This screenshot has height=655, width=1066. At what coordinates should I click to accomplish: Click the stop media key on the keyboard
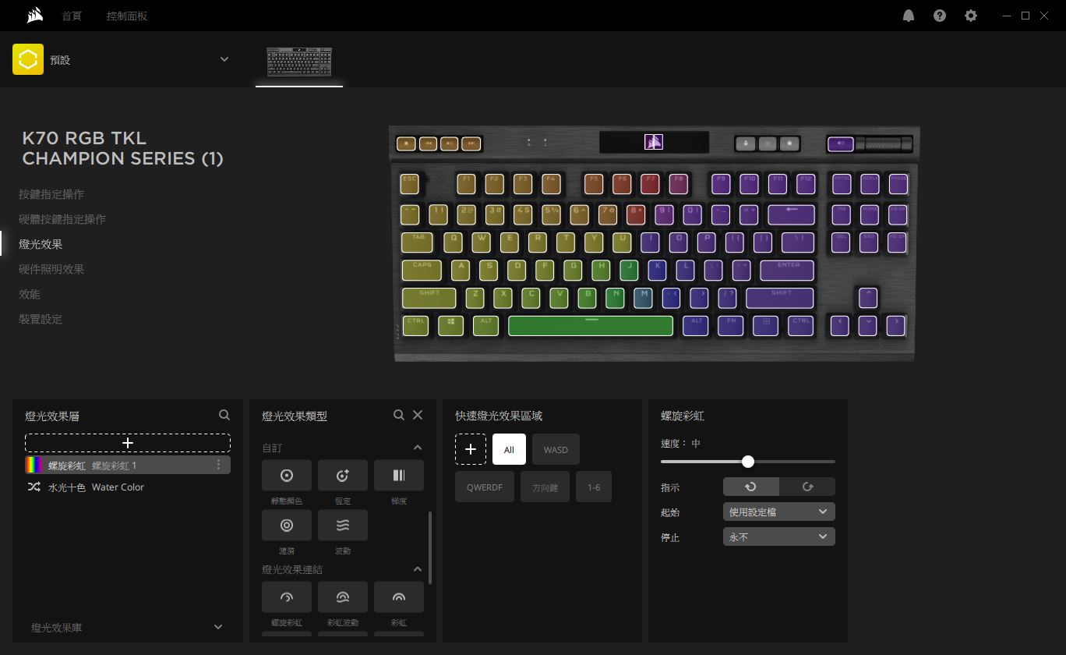click(406, 143)
